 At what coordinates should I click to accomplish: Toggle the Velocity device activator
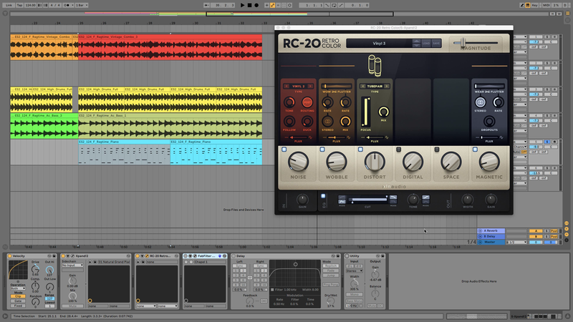10,256
